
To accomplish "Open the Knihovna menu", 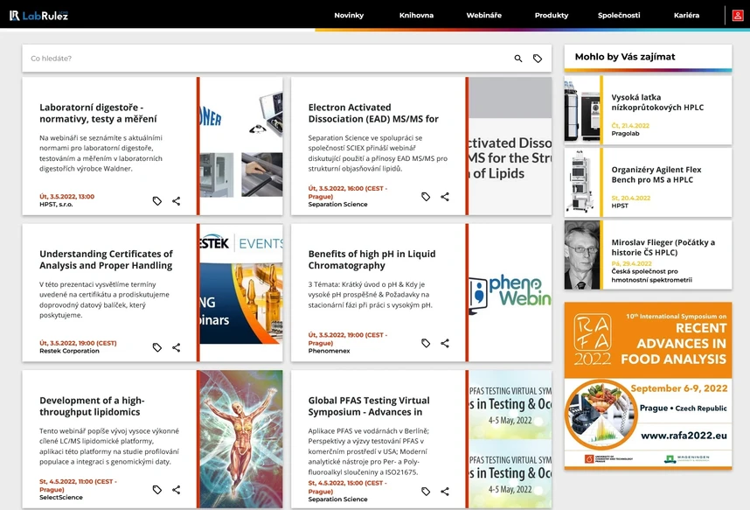I will click(416, 16).
